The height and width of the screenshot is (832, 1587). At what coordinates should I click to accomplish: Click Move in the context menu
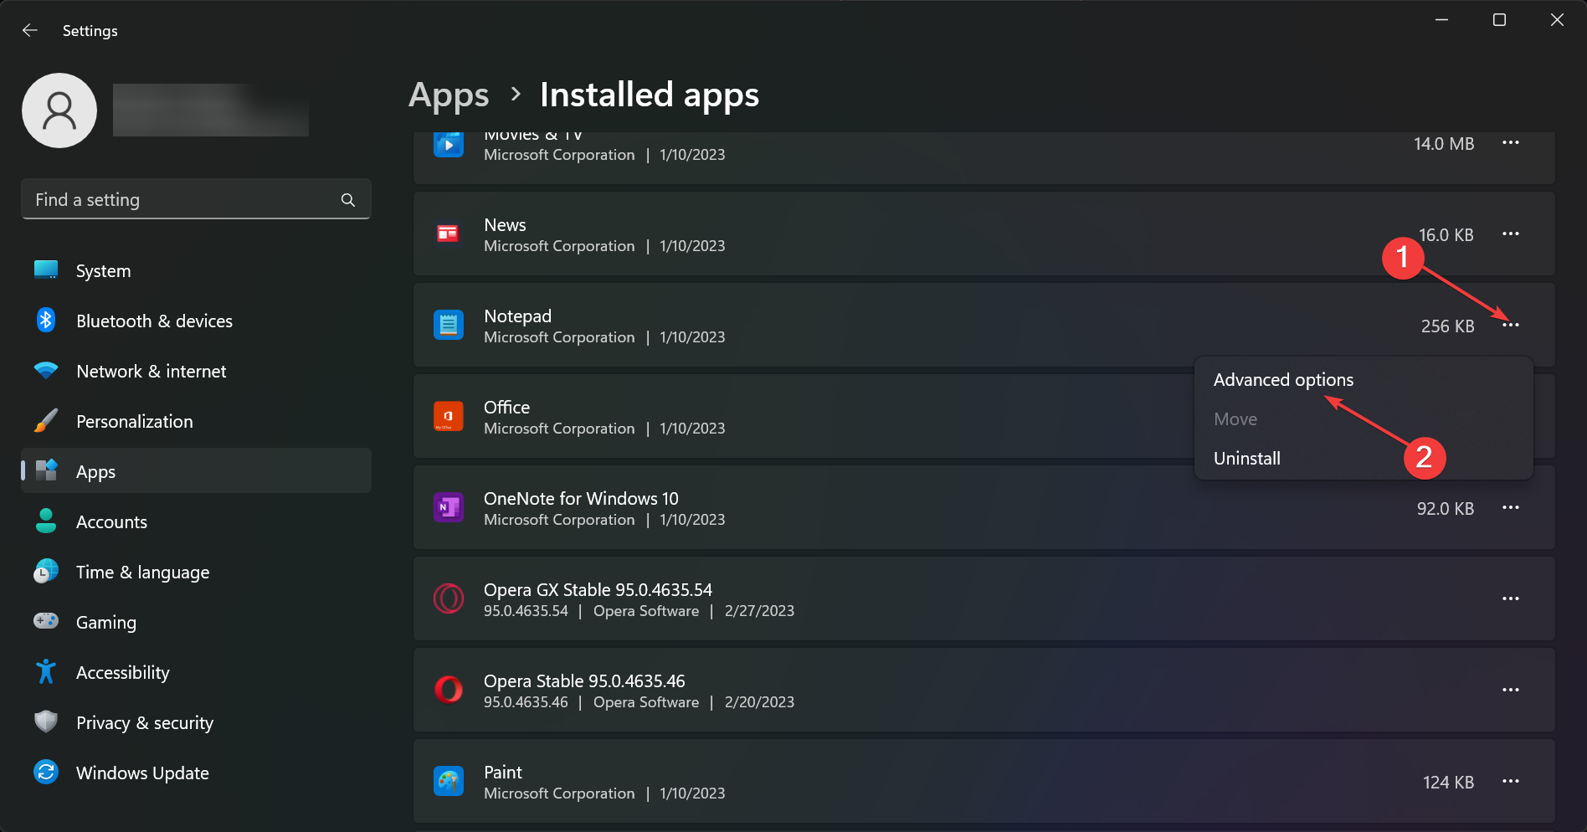(1364, 419)
